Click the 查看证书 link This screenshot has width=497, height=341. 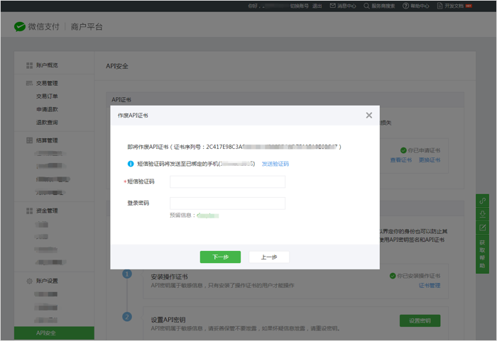coord(401,160)
